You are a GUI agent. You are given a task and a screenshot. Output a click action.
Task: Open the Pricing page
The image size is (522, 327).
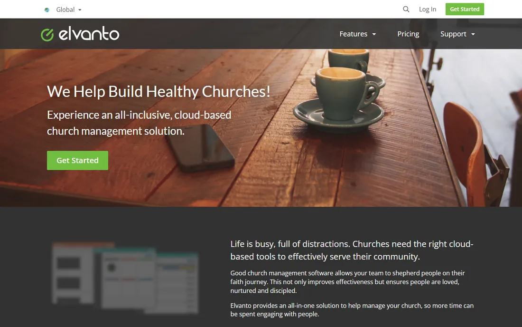(x=408, y=34)
